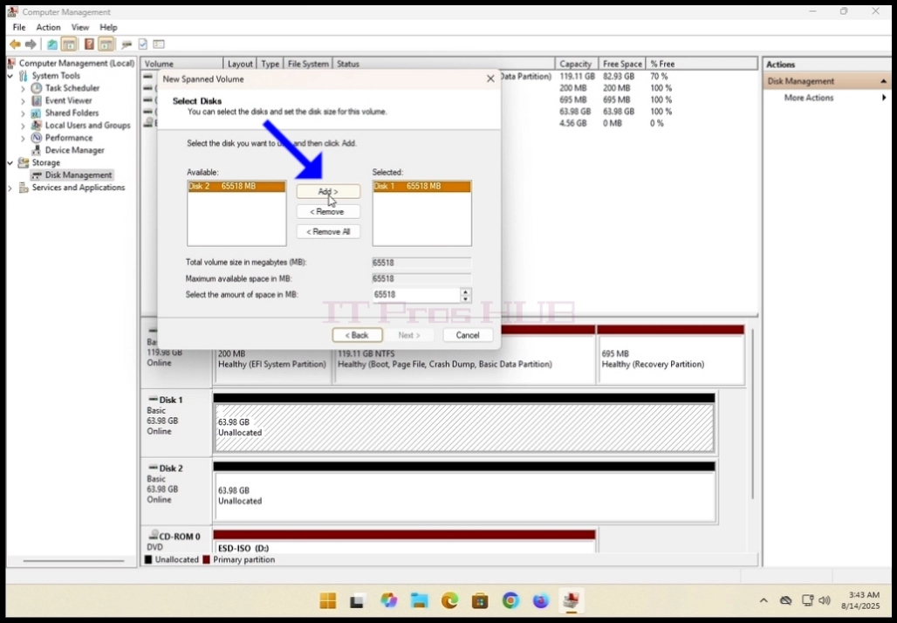The width and height of the screenshot is (897, 623).
Task: Decrease space amount with spinner down arrow
Action: pyautogui.click(x=466, y=298)
